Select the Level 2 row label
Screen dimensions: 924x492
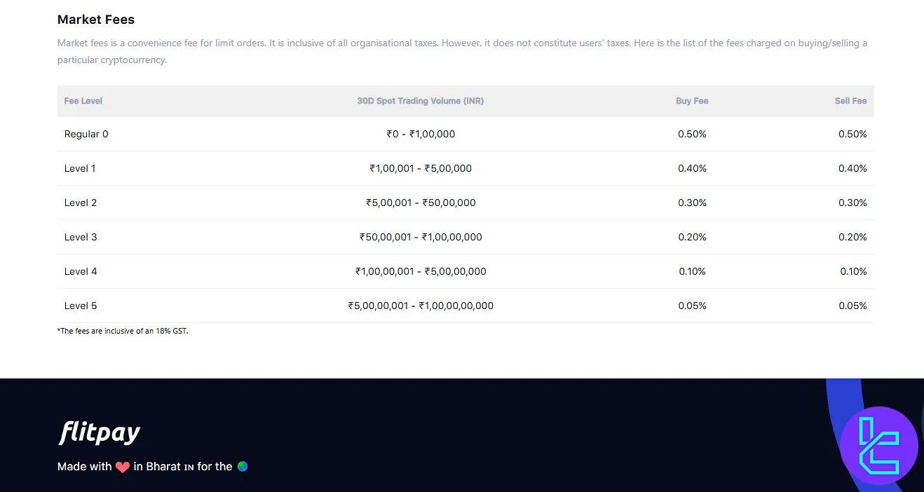pyautogui.click(x=81, y=203)
